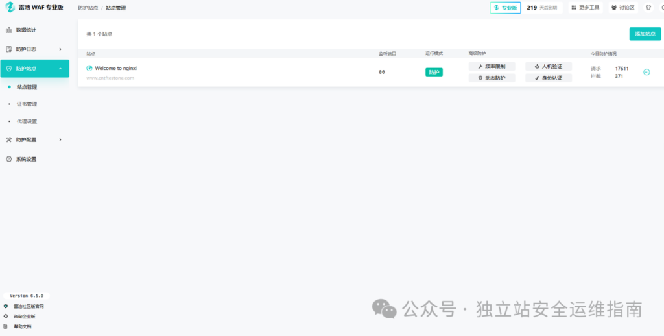Viewport: 664px width, 336px height.
Task: Open 身份认证 advanced protection
Action: pyautogui.click(x=549, y=78)
